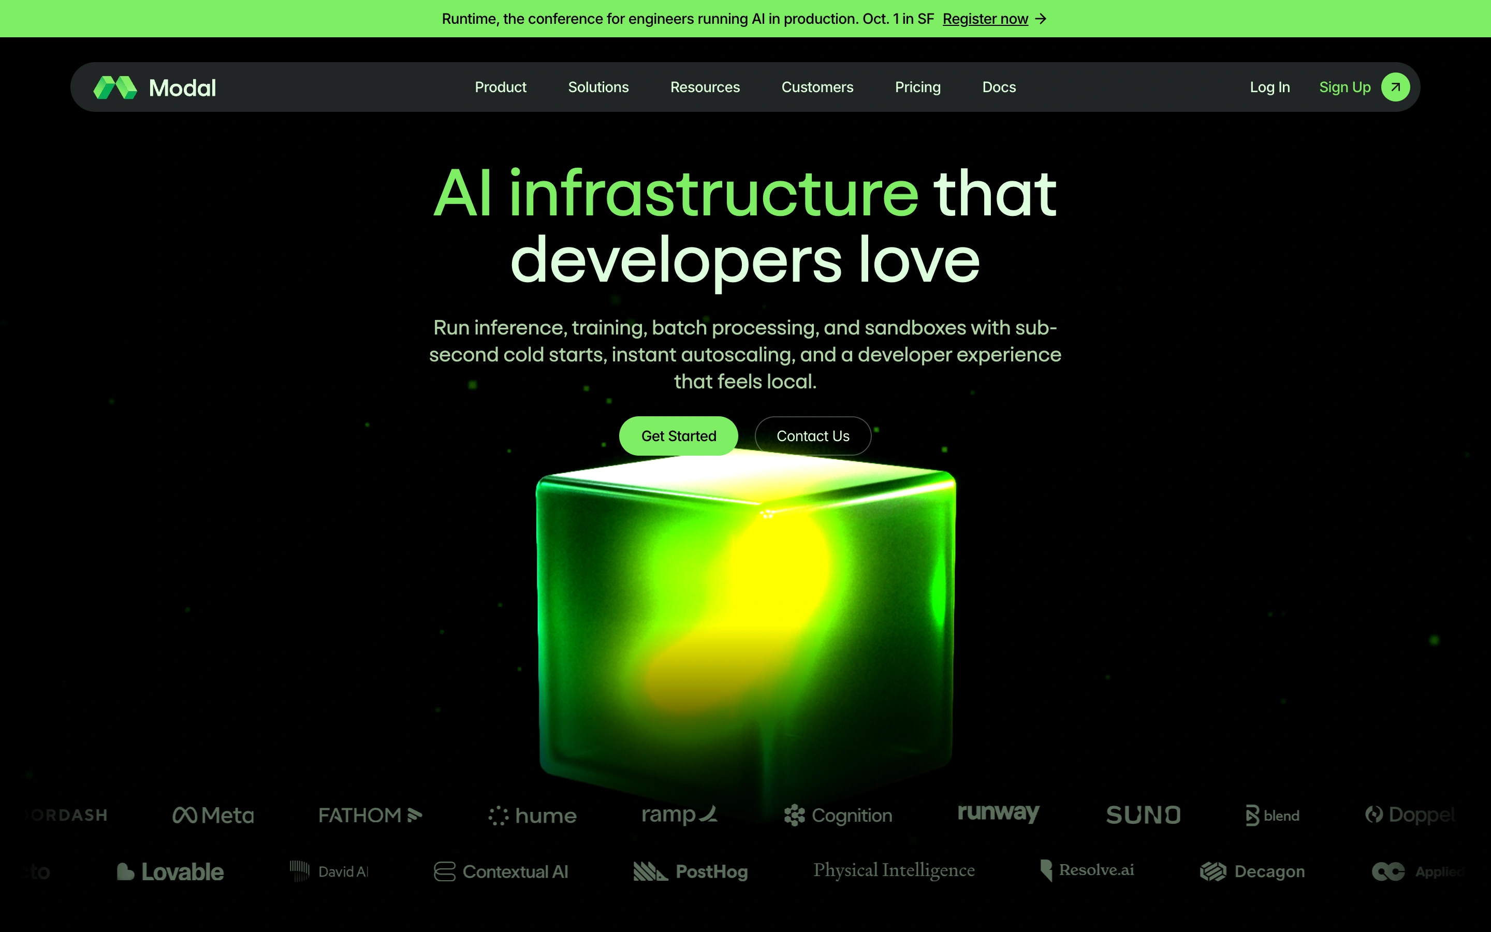Click the PostHog logo
The height and width of the screenshot is (932, 1491).
point(691,871)
